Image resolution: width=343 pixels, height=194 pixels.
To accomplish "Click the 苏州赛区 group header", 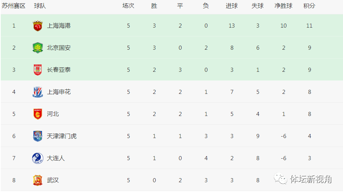I will click(x=14, y=6).
